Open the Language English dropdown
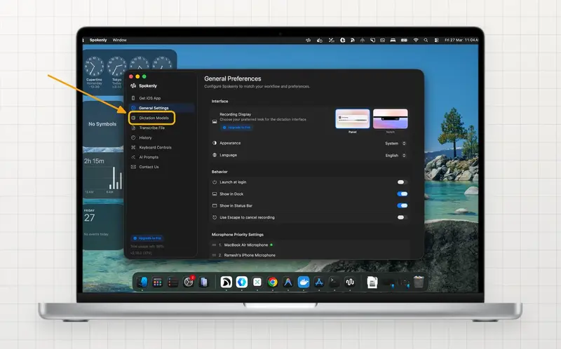 point(395,156)
